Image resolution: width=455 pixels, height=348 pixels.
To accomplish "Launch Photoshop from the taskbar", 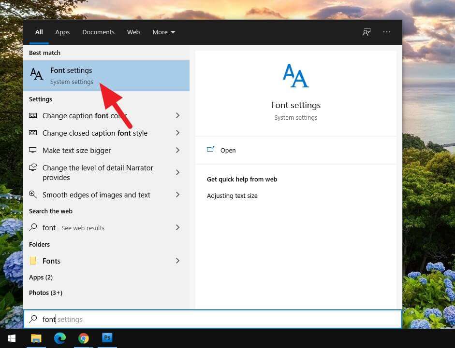I will [x=107, y=338].
